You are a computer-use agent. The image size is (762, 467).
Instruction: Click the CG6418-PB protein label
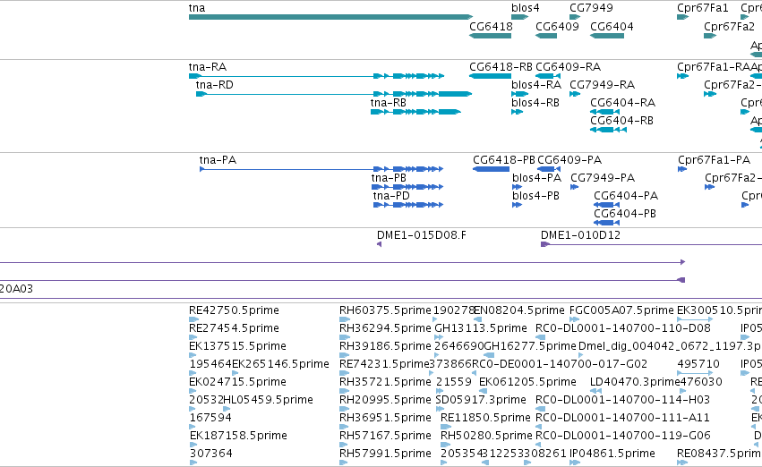point(504,160)
